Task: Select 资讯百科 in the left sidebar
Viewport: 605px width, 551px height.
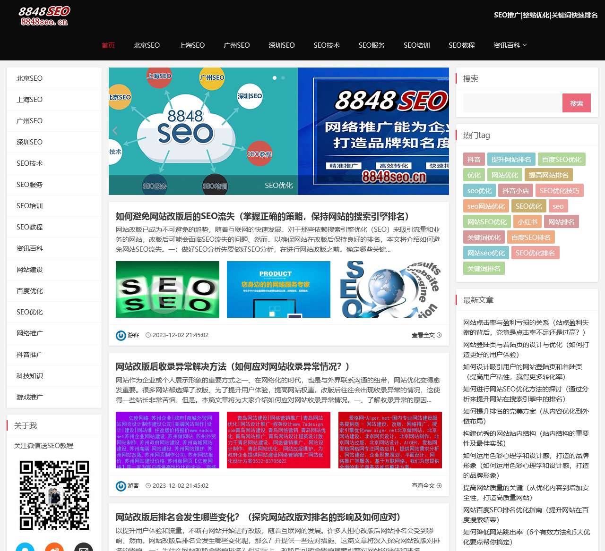Action: coord(54,248)
